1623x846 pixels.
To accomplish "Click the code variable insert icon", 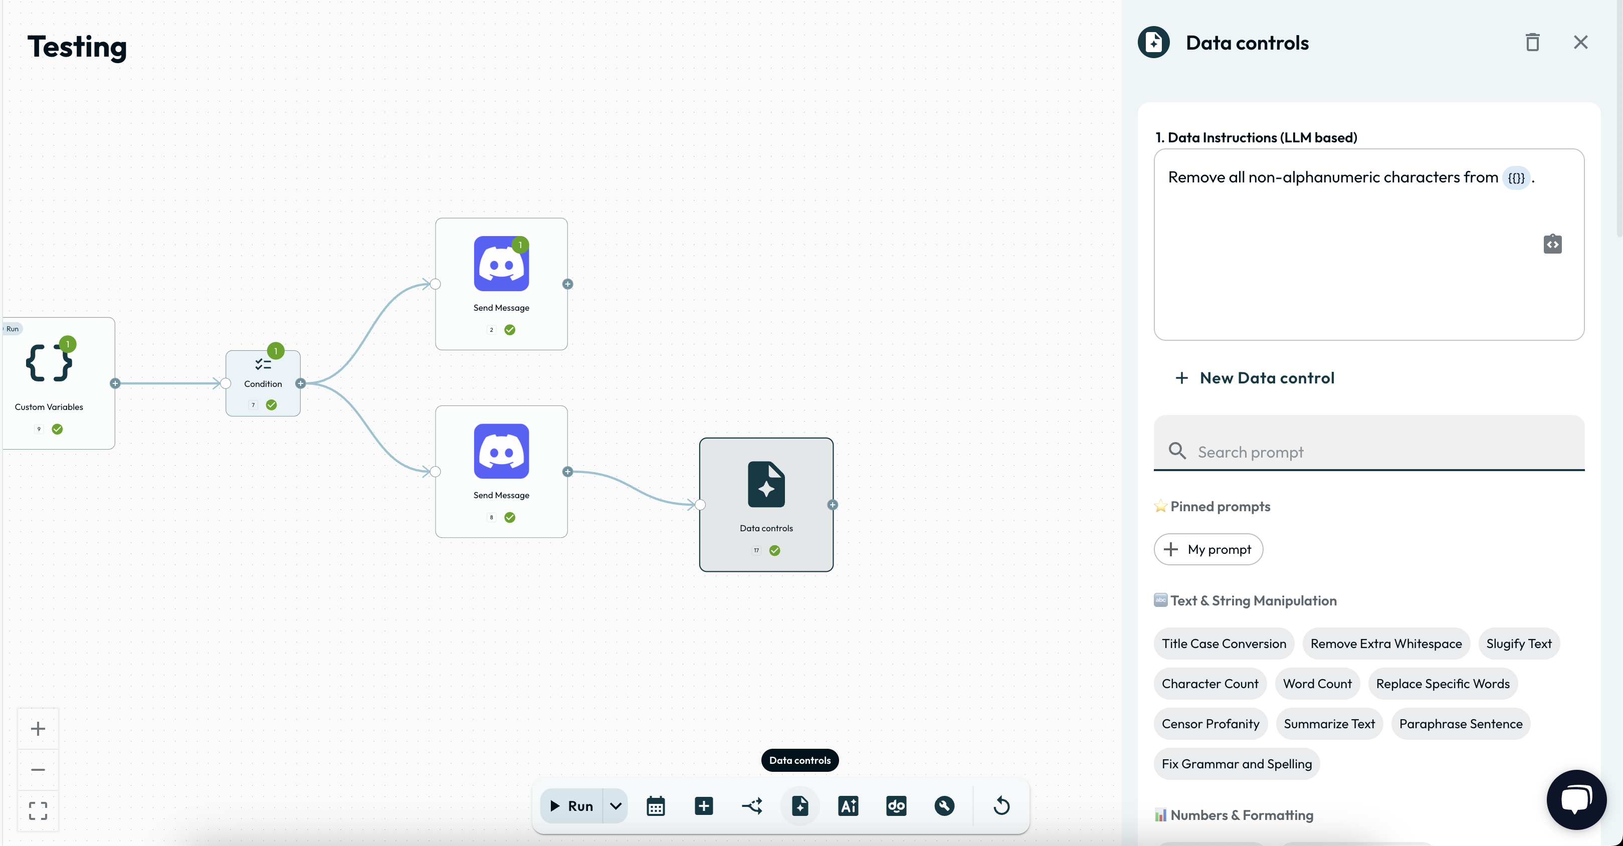I will (x=1552, y=244).
